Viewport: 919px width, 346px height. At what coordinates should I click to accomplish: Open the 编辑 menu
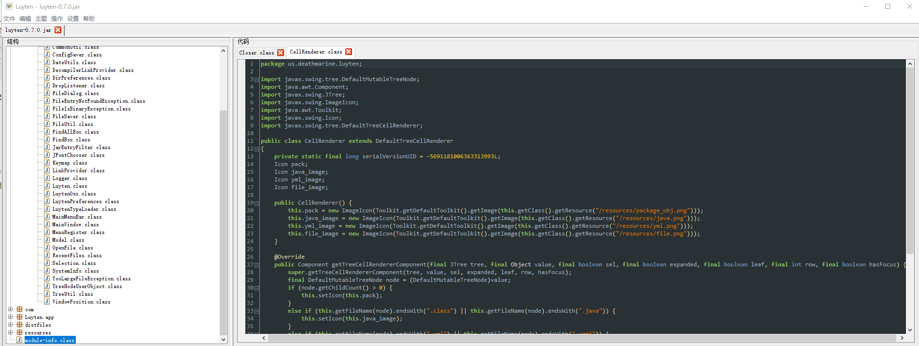click(x=25, y=19)
